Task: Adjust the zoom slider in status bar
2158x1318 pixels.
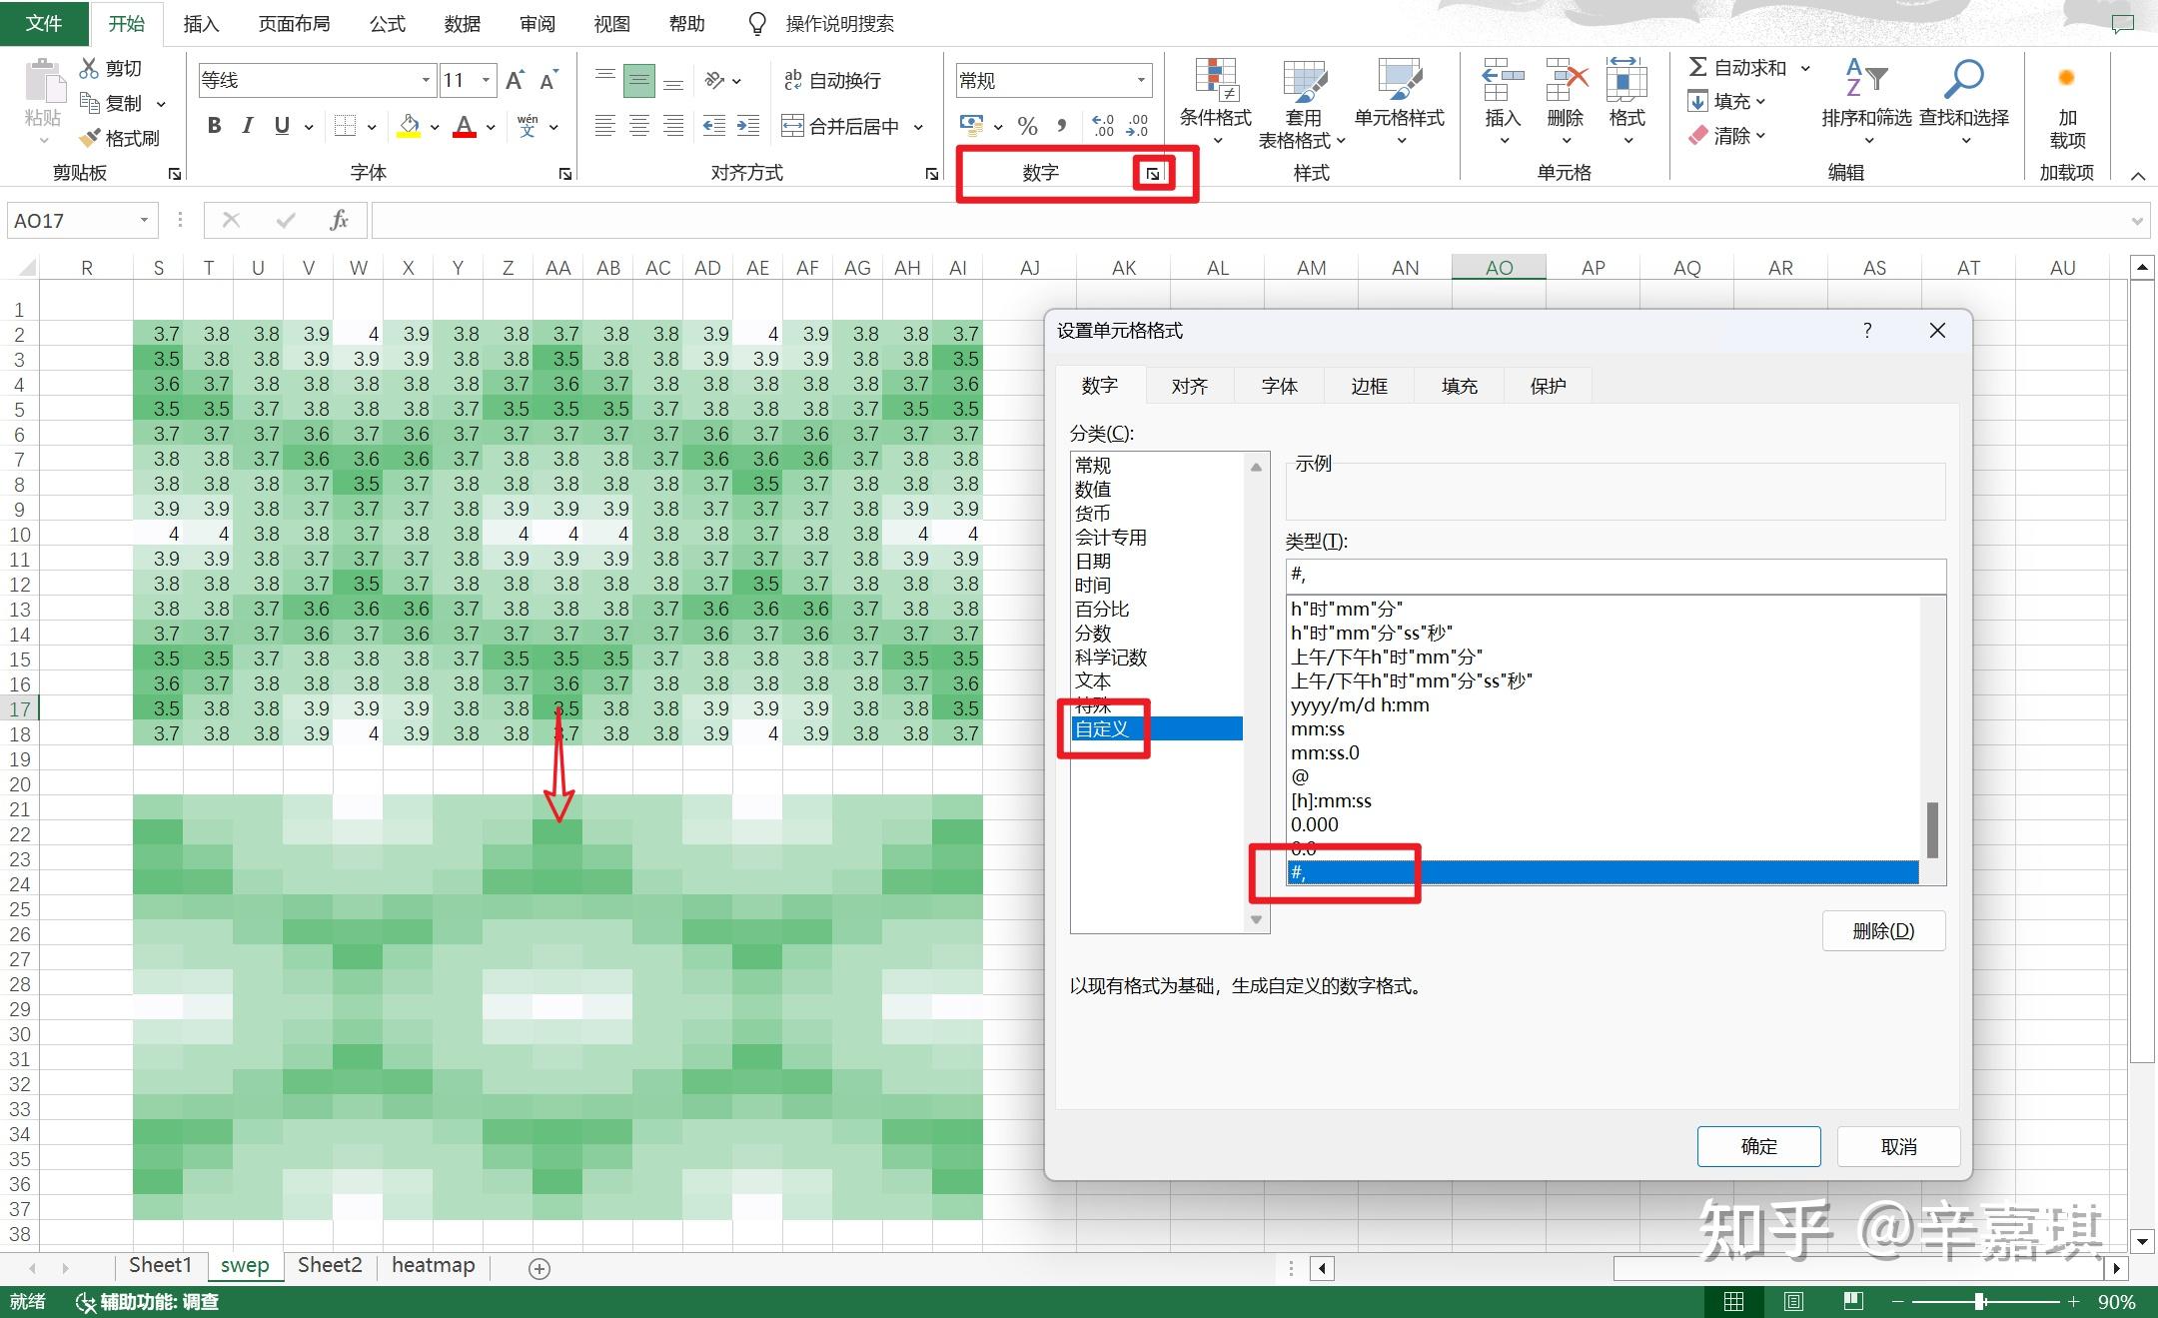Action: tap(1981, 1302)
